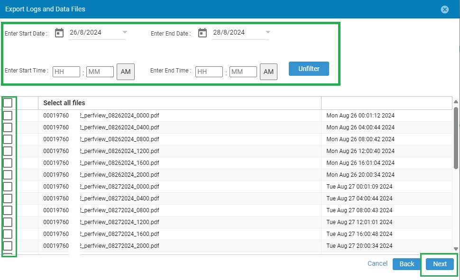Open the end date calendar icon
Image resolution: width=460 pixels, height=280 pixels.
point(202,32)
